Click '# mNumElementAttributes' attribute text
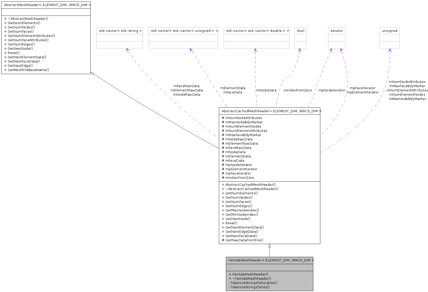This screenshot has width=428, height=292. pyautogui.click(x=244, y=131)
